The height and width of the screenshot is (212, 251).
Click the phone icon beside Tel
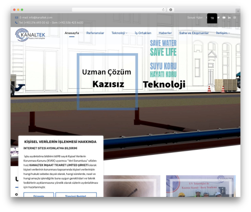coord(16,23)
